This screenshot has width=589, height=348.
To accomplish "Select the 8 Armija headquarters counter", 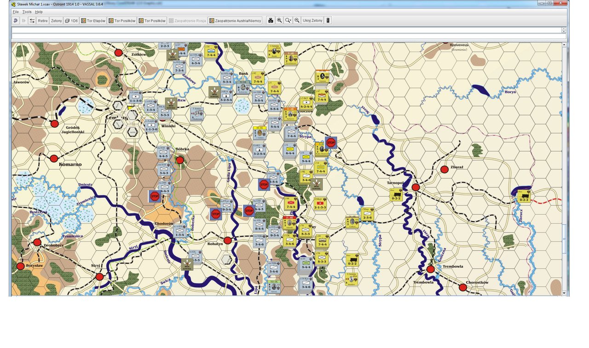I will click(352, 279).
